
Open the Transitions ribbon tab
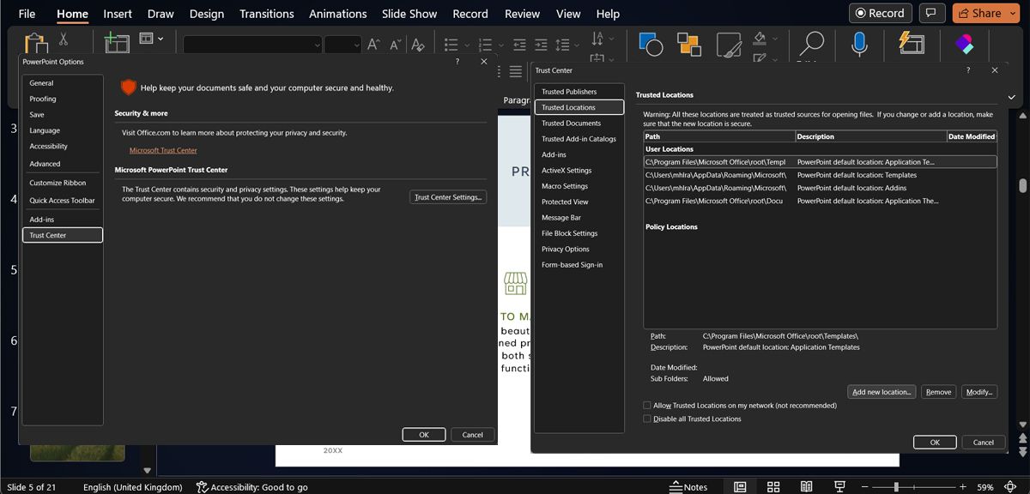pos(266,14)
